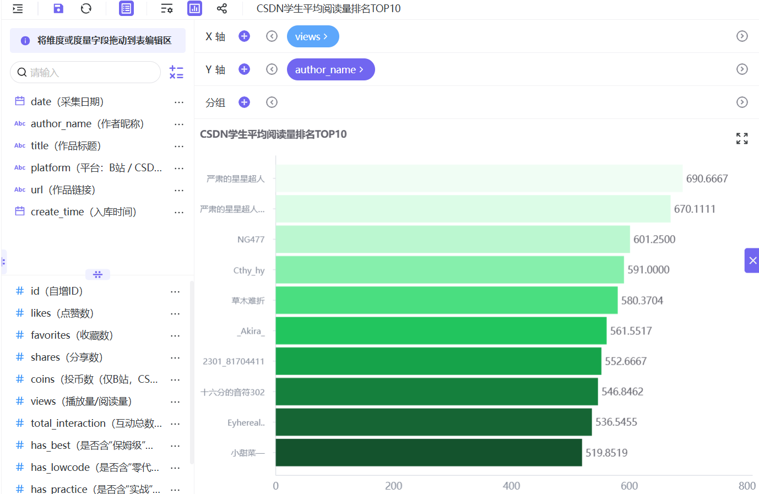Add a field to the 分组 row
Screen dimensions: 759x494
click(245, 102)
